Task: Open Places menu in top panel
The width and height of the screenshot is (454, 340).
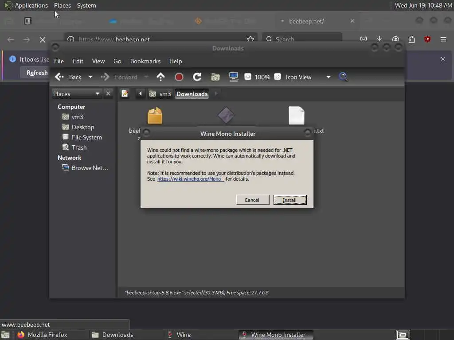Action: (63, 5)
